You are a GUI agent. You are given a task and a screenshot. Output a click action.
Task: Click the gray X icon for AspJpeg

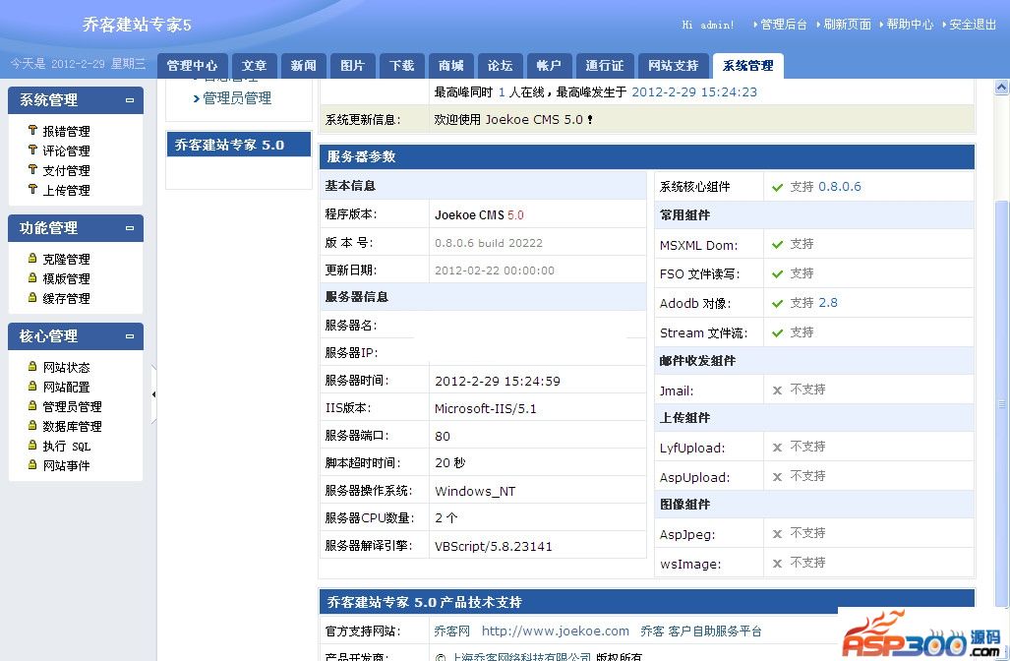[778, 534]
